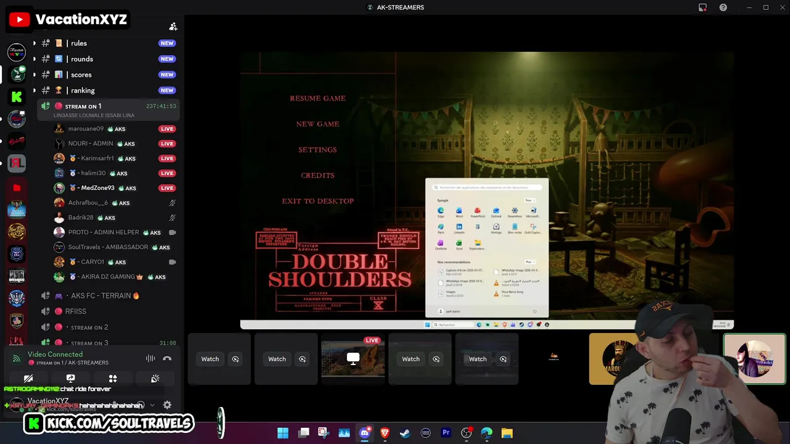Open Microsoft Edge from taskbar
This screenshot has height=444, width=790.
[x=486, y=433]
